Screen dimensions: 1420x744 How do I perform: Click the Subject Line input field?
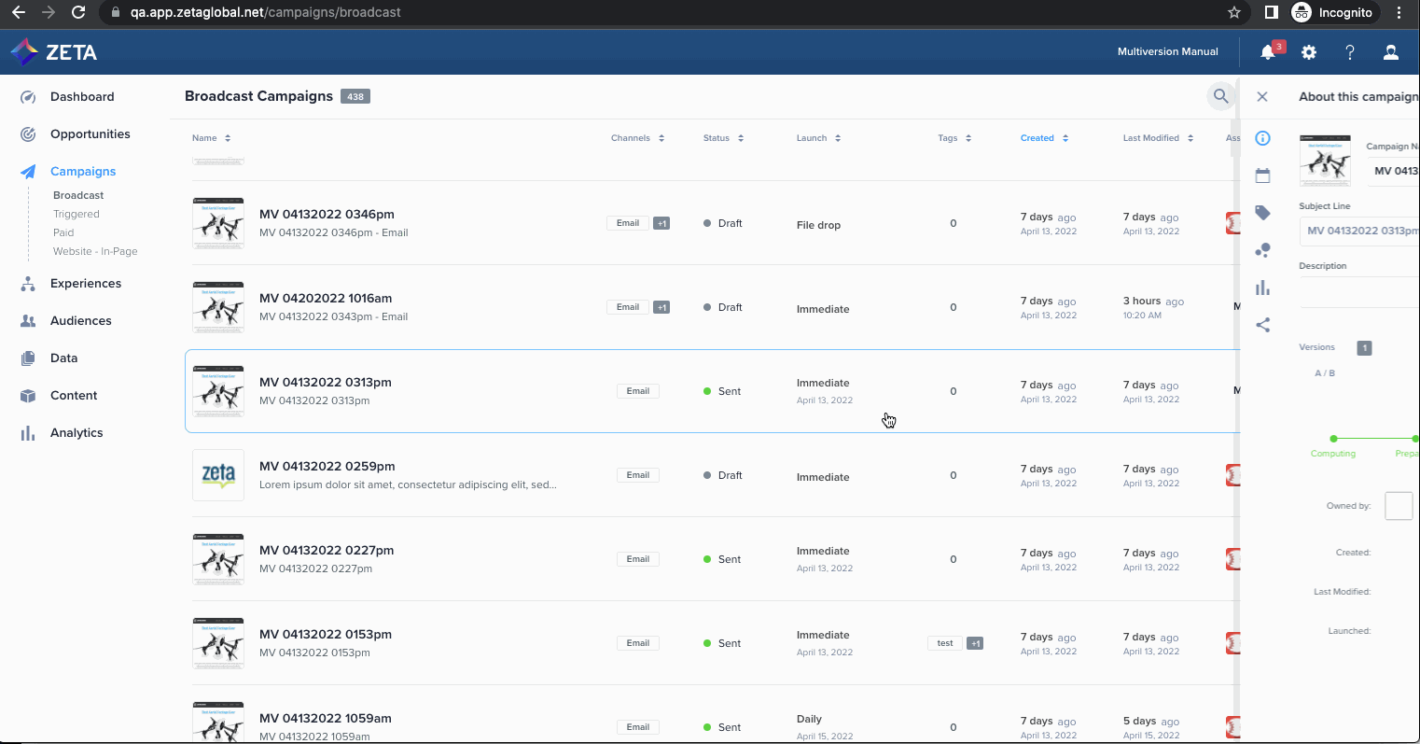coord(1359,231)
